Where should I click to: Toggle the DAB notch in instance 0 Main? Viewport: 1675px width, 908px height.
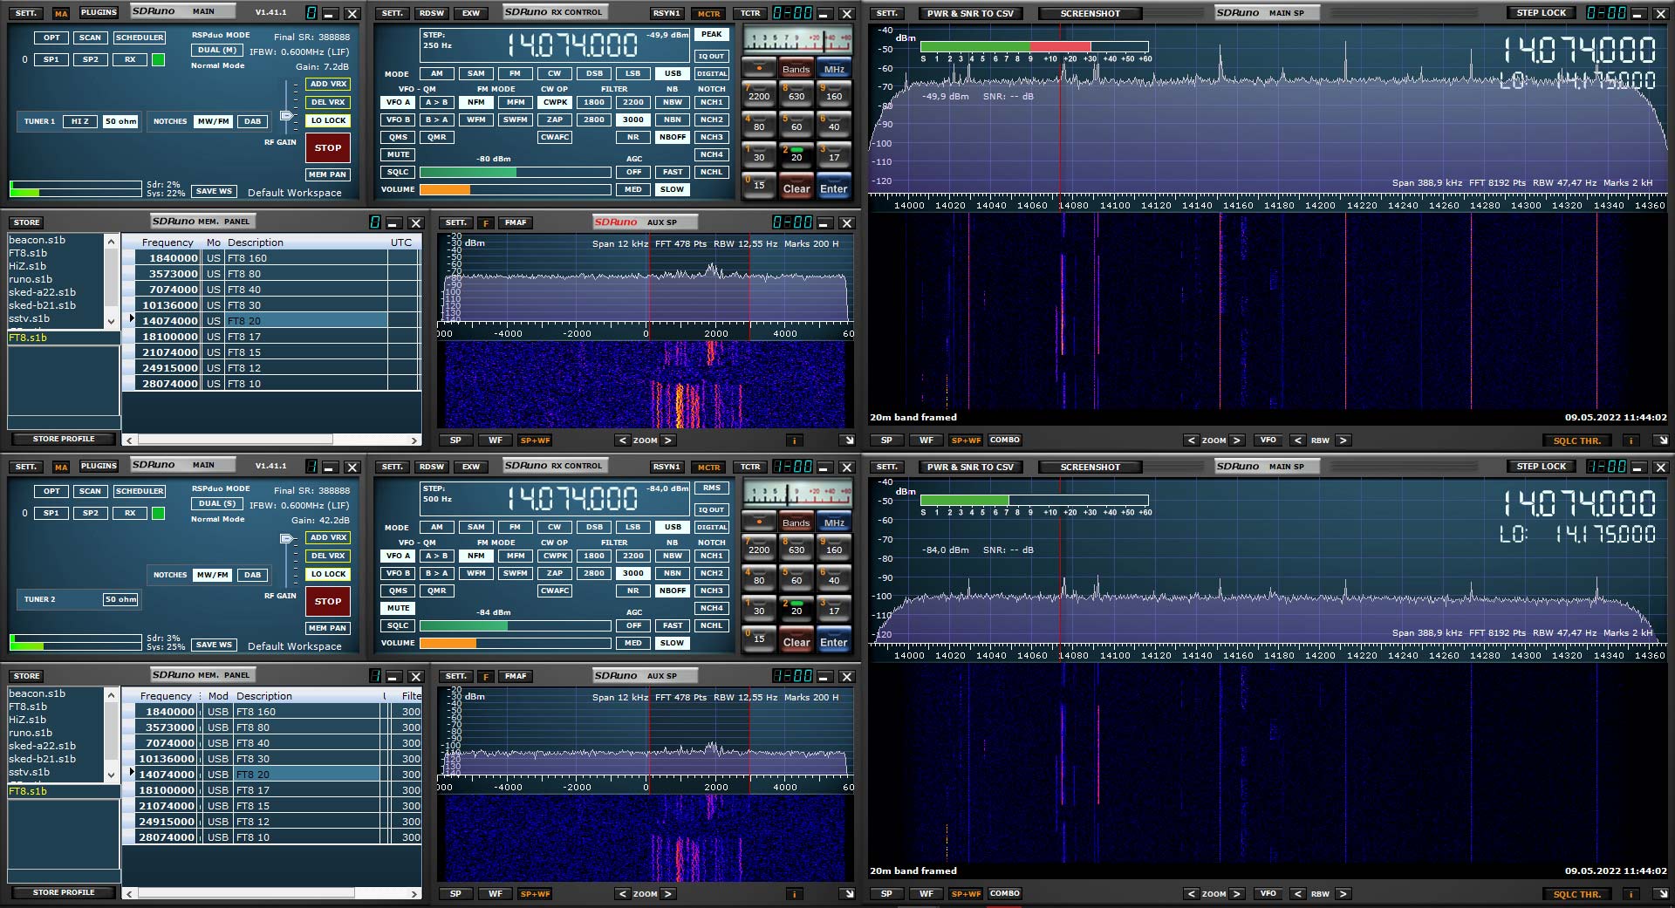click(x=252, y=121)
